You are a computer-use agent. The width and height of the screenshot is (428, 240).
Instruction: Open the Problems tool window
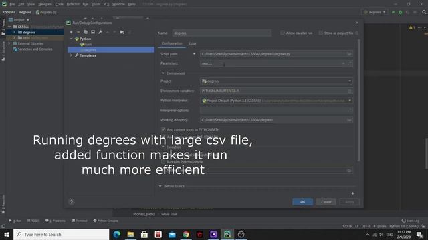(56, 221)
